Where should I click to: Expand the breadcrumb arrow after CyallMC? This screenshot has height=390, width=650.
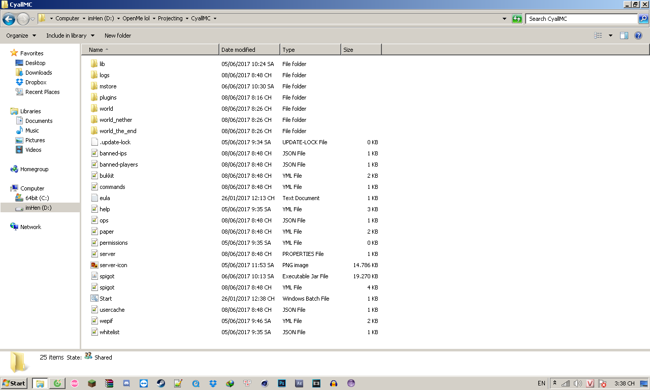point(215,19)
